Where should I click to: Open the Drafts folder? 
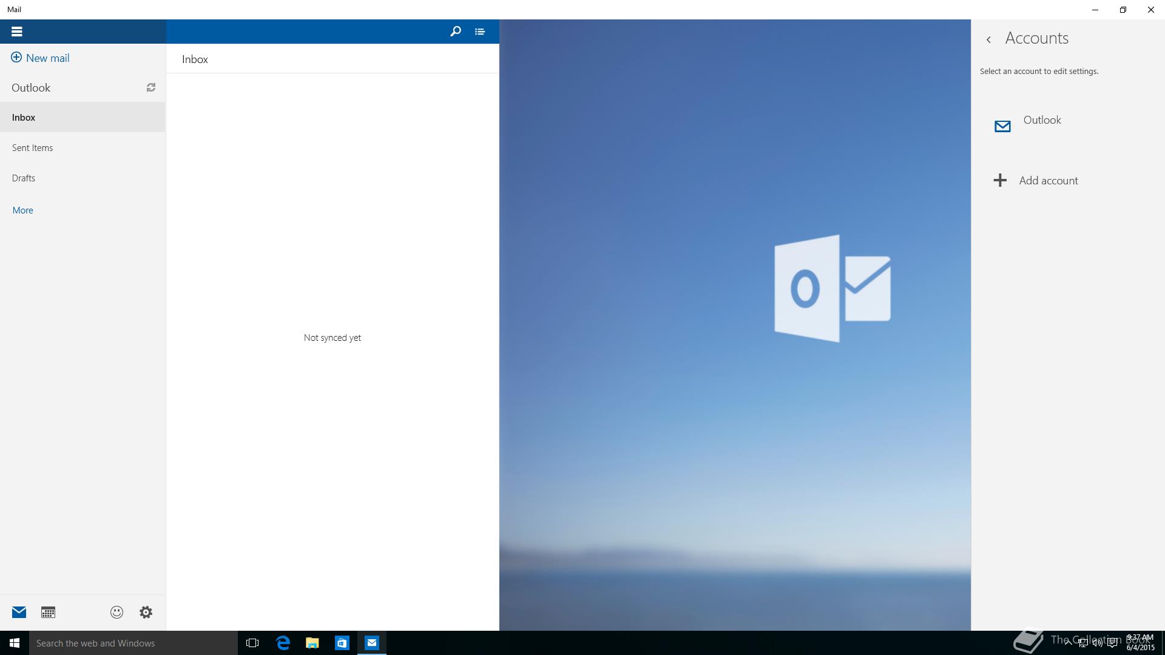point(24,178)
